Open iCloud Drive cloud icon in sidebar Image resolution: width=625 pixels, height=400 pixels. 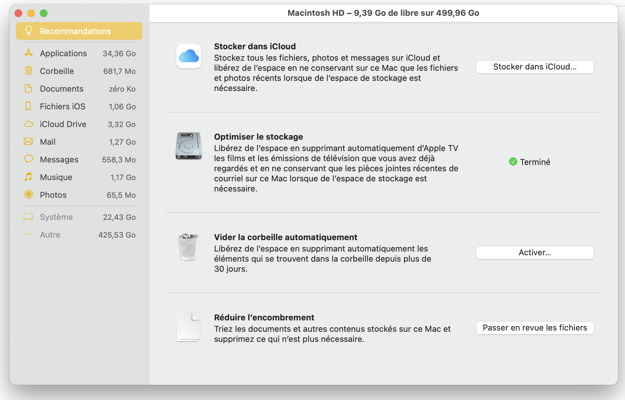(x=28, y=124)
